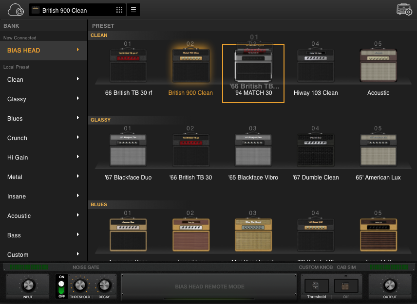Click the amp settings icon top right
This screenshot has height=304, width=417.
pos(404,9)
